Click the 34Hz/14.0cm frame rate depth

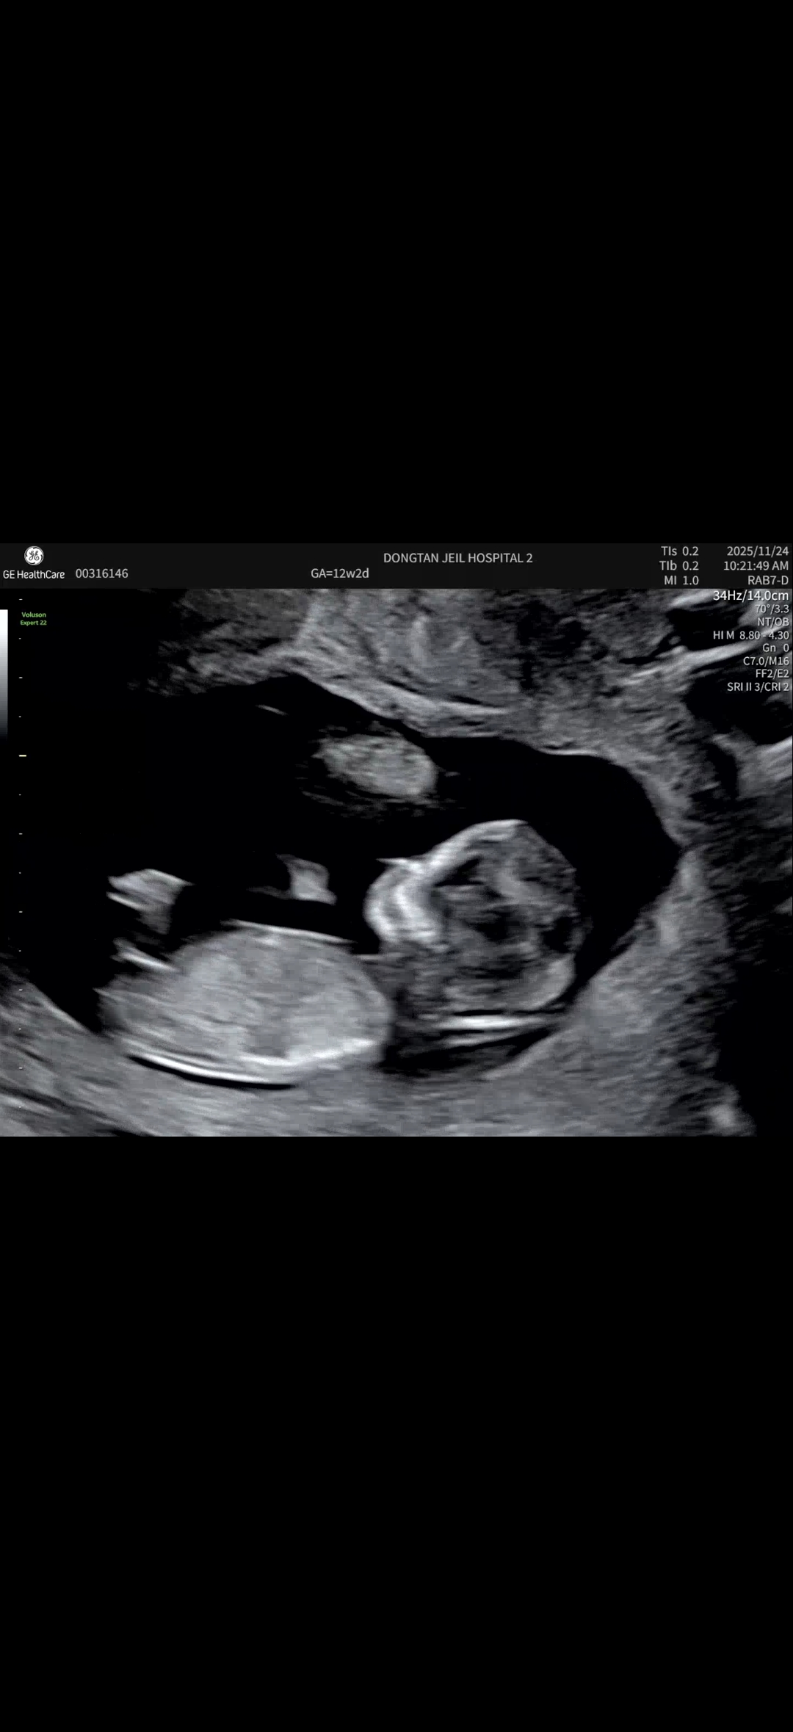point(750,595)
